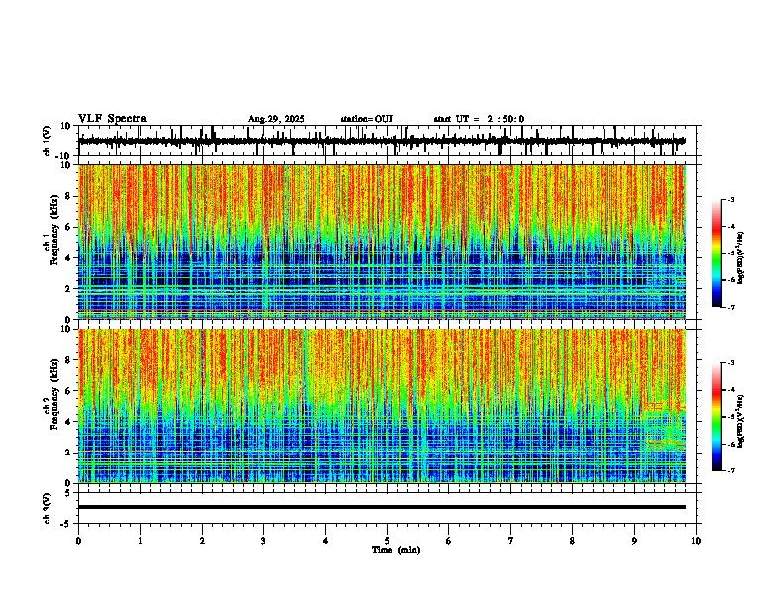Click the "8" kHz tick on ch.1 spectrogram axis
The image size is (784, 606).
coord(69,196)
